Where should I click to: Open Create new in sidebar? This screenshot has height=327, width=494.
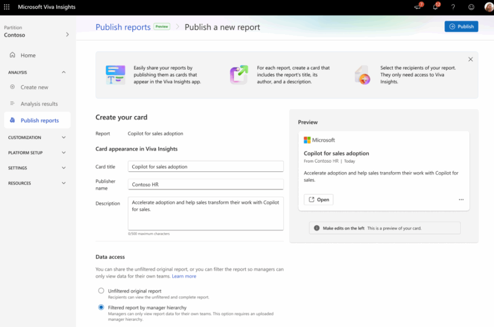pyautogui.click(x=37, y=87)
